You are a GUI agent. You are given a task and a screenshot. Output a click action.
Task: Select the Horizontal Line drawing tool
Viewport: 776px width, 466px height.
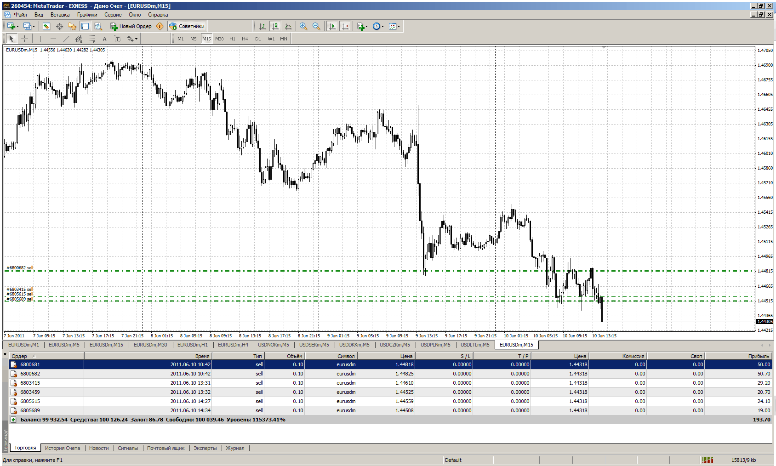coord(53,39)
